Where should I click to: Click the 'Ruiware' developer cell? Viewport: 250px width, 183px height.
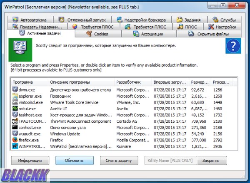point(124,146)
